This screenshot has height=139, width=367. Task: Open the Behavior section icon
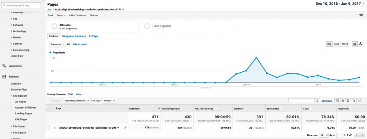[4, 77]
